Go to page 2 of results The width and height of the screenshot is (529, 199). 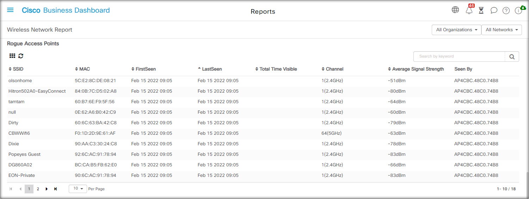pyautogui.click(x=38, y=189)
